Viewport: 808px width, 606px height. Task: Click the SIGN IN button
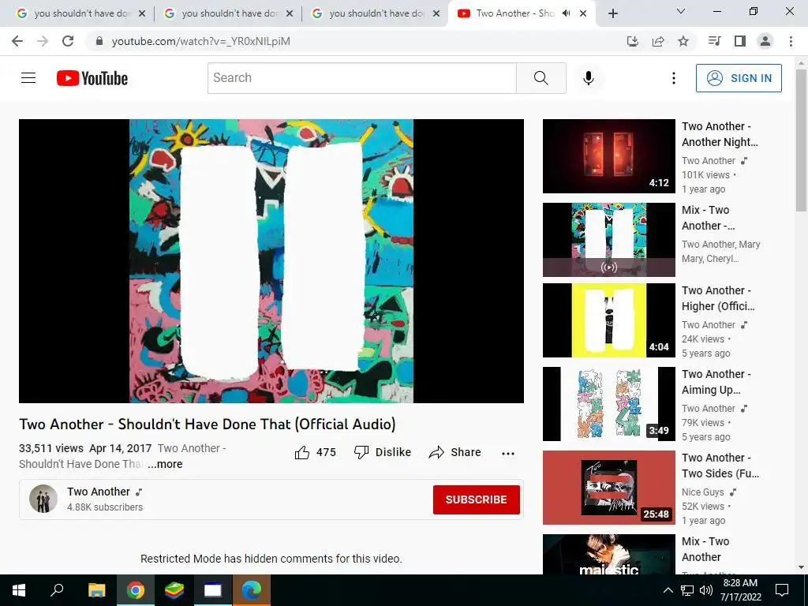(x=739, y=78)
